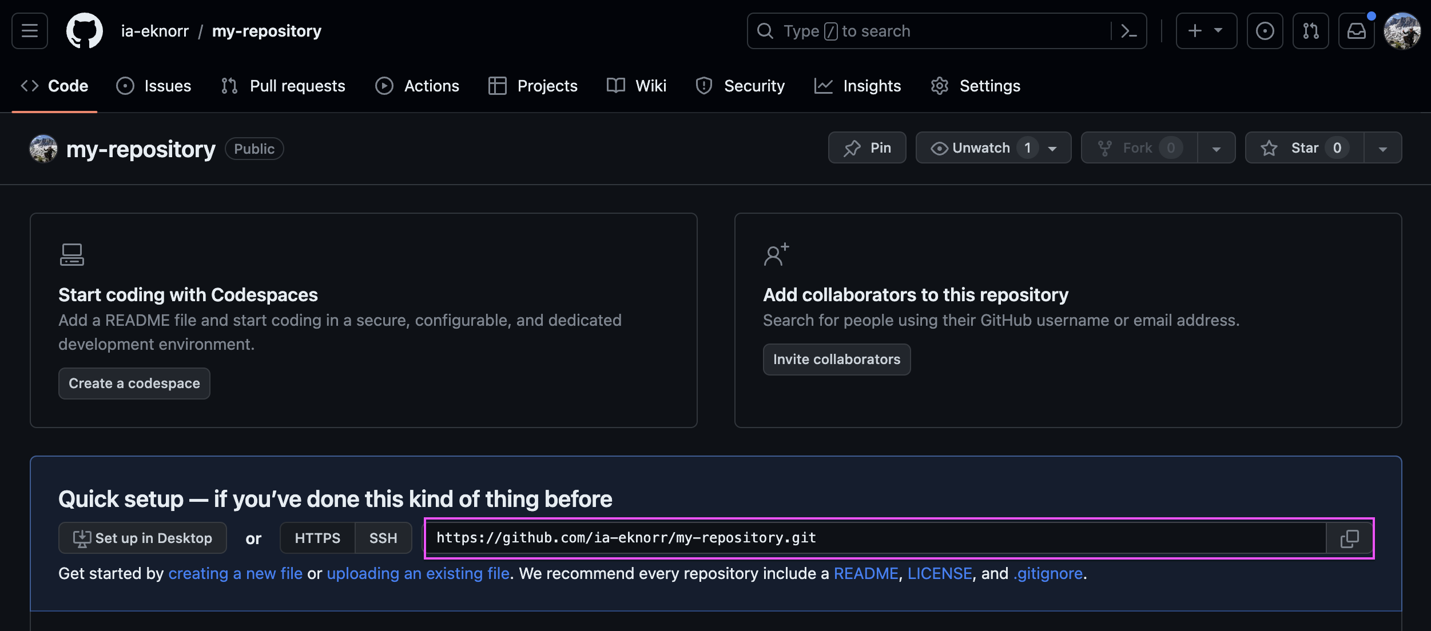Select the repository clone URL field
The width and height of the screenshot is (1431, 631).
click(876, 538)
